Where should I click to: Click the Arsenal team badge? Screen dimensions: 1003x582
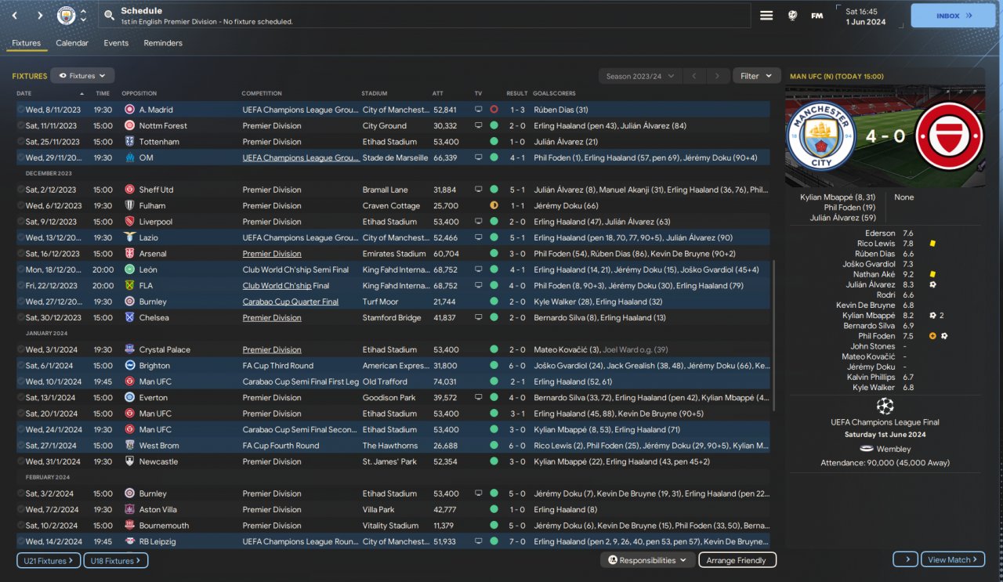point(129,254)
